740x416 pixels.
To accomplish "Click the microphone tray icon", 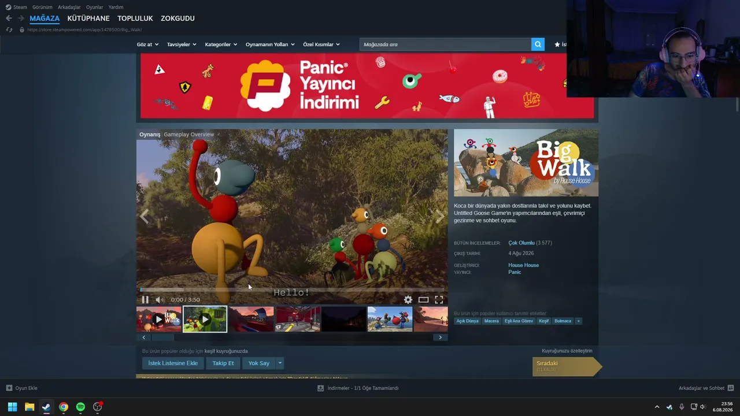I will point(682,407).
